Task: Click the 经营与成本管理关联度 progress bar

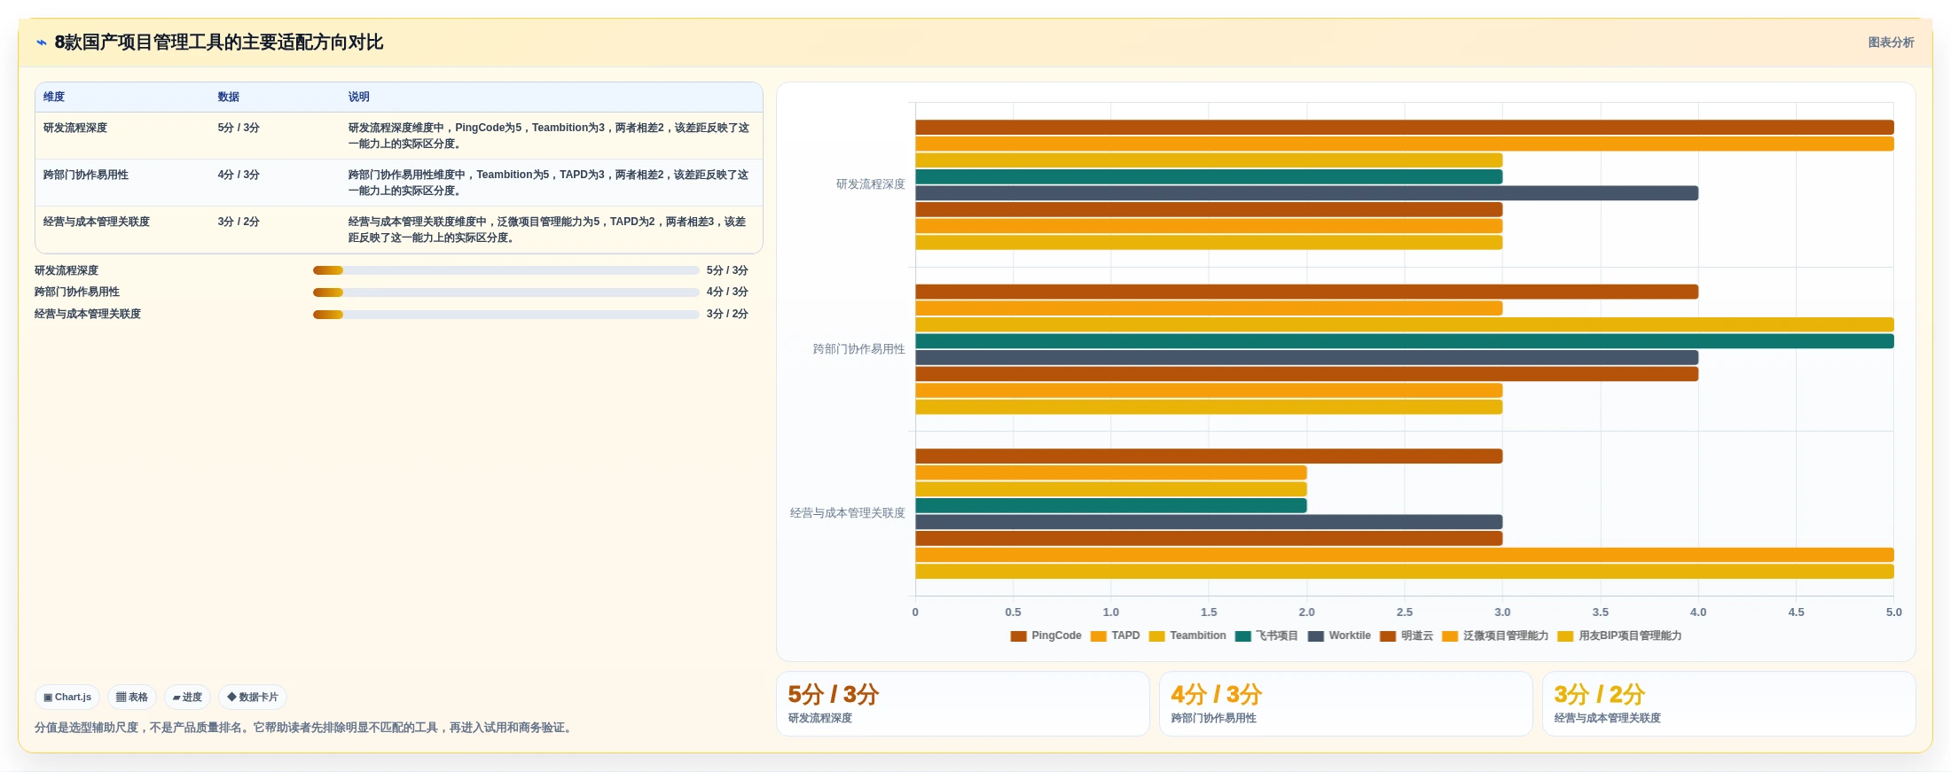Action: [x=505, y=314]
